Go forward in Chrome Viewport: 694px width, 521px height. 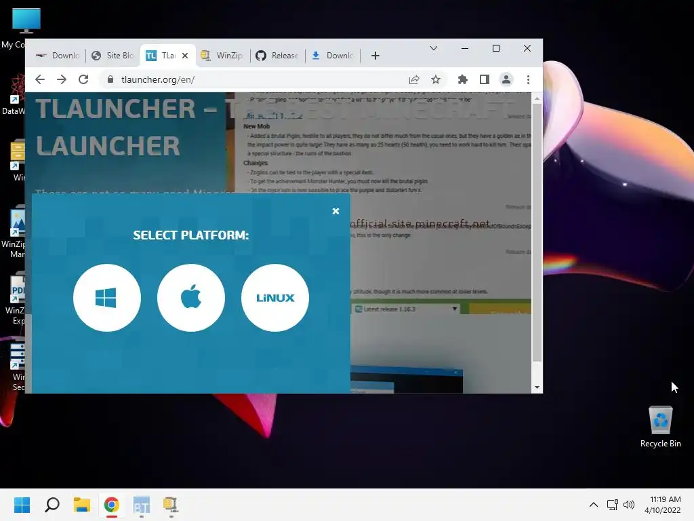(x=62, y=79)
